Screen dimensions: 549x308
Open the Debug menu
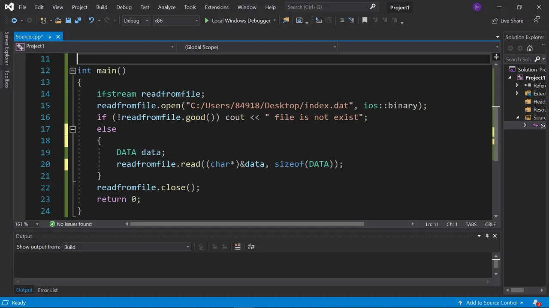(x=124, y=7)
